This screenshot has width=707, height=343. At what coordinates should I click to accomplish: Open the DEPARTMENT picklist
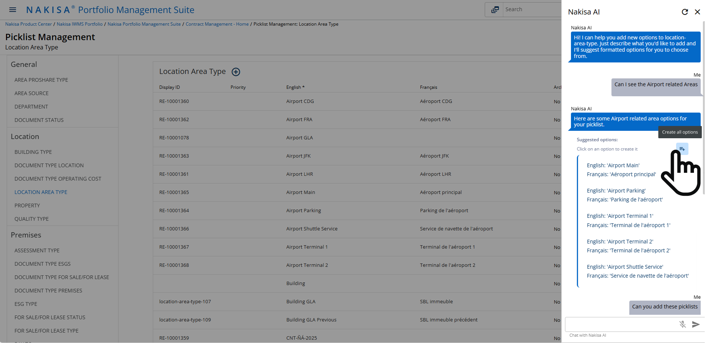tap(31, 107)
